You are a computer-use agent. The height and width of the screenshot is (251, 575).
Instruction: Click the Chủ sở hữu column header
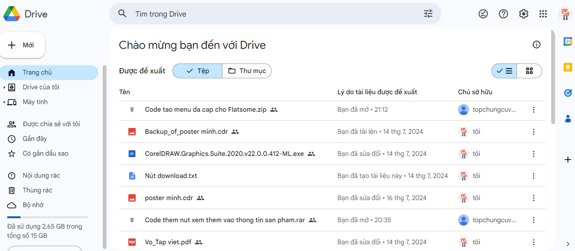pos(475,92)
